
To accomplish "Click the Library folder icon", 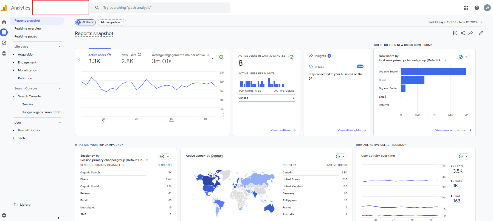I will click(x=16, y=205).
